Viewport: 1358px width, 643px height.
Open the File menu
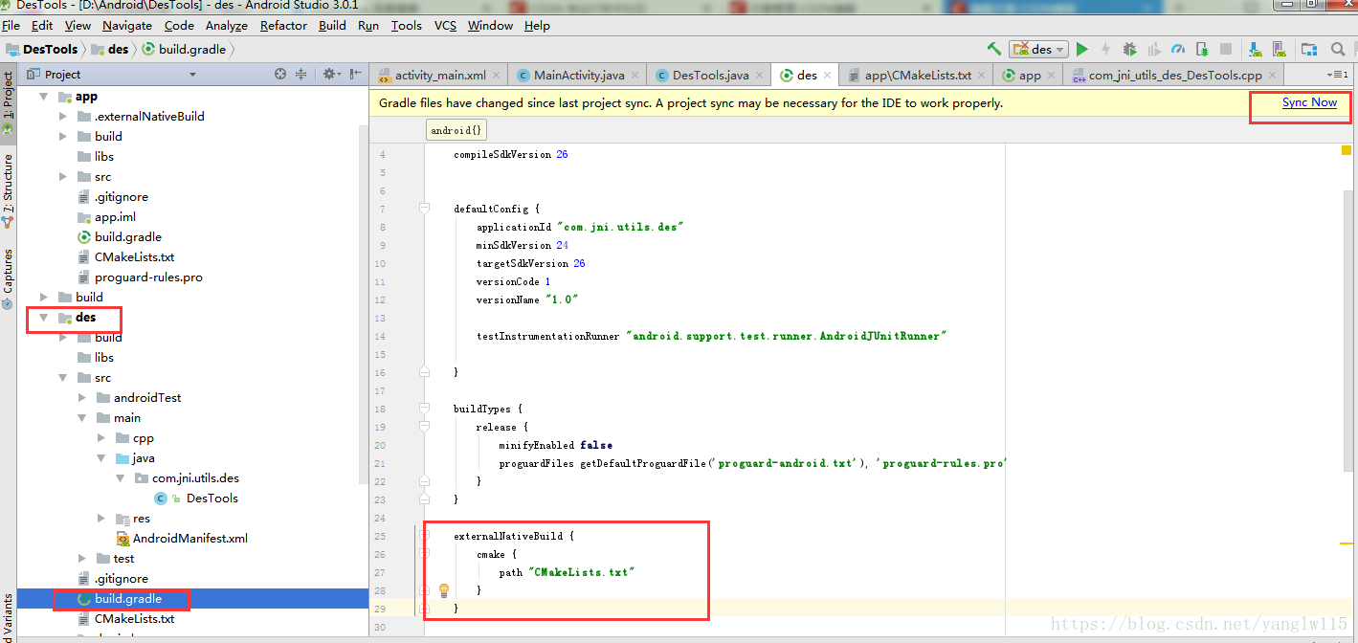[x=11, y=26]
